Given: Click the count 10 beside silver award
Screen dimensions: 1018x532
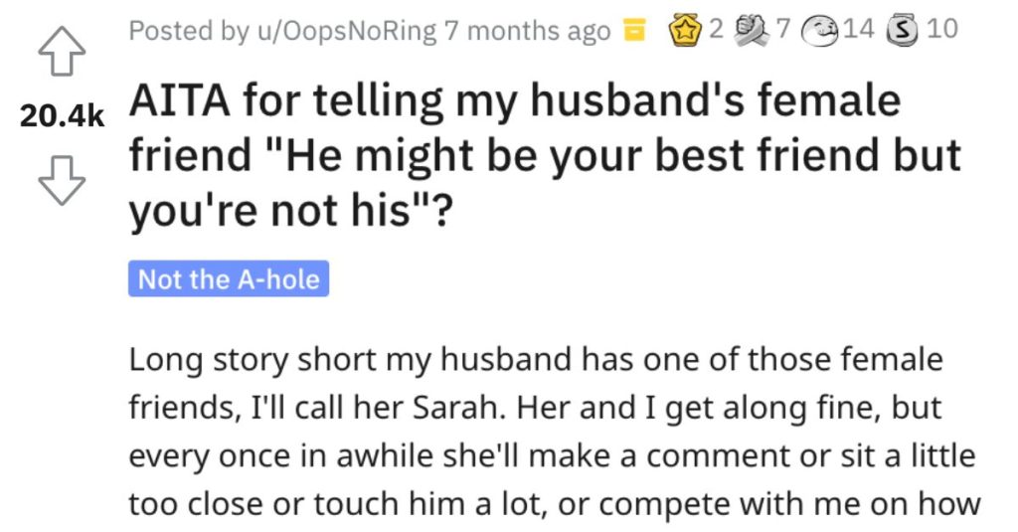Looking at the screenshot, I should click(942, 29).
